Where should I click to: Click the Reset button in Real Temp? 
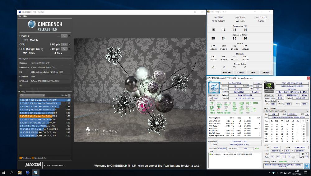pyautogui.click(x=253, y=72)
